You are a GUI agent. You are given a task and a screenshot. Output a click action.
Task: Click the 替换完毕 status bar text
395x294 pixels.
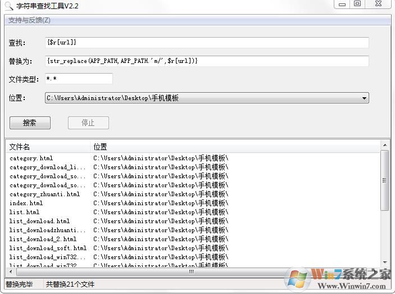pos(19,284)
